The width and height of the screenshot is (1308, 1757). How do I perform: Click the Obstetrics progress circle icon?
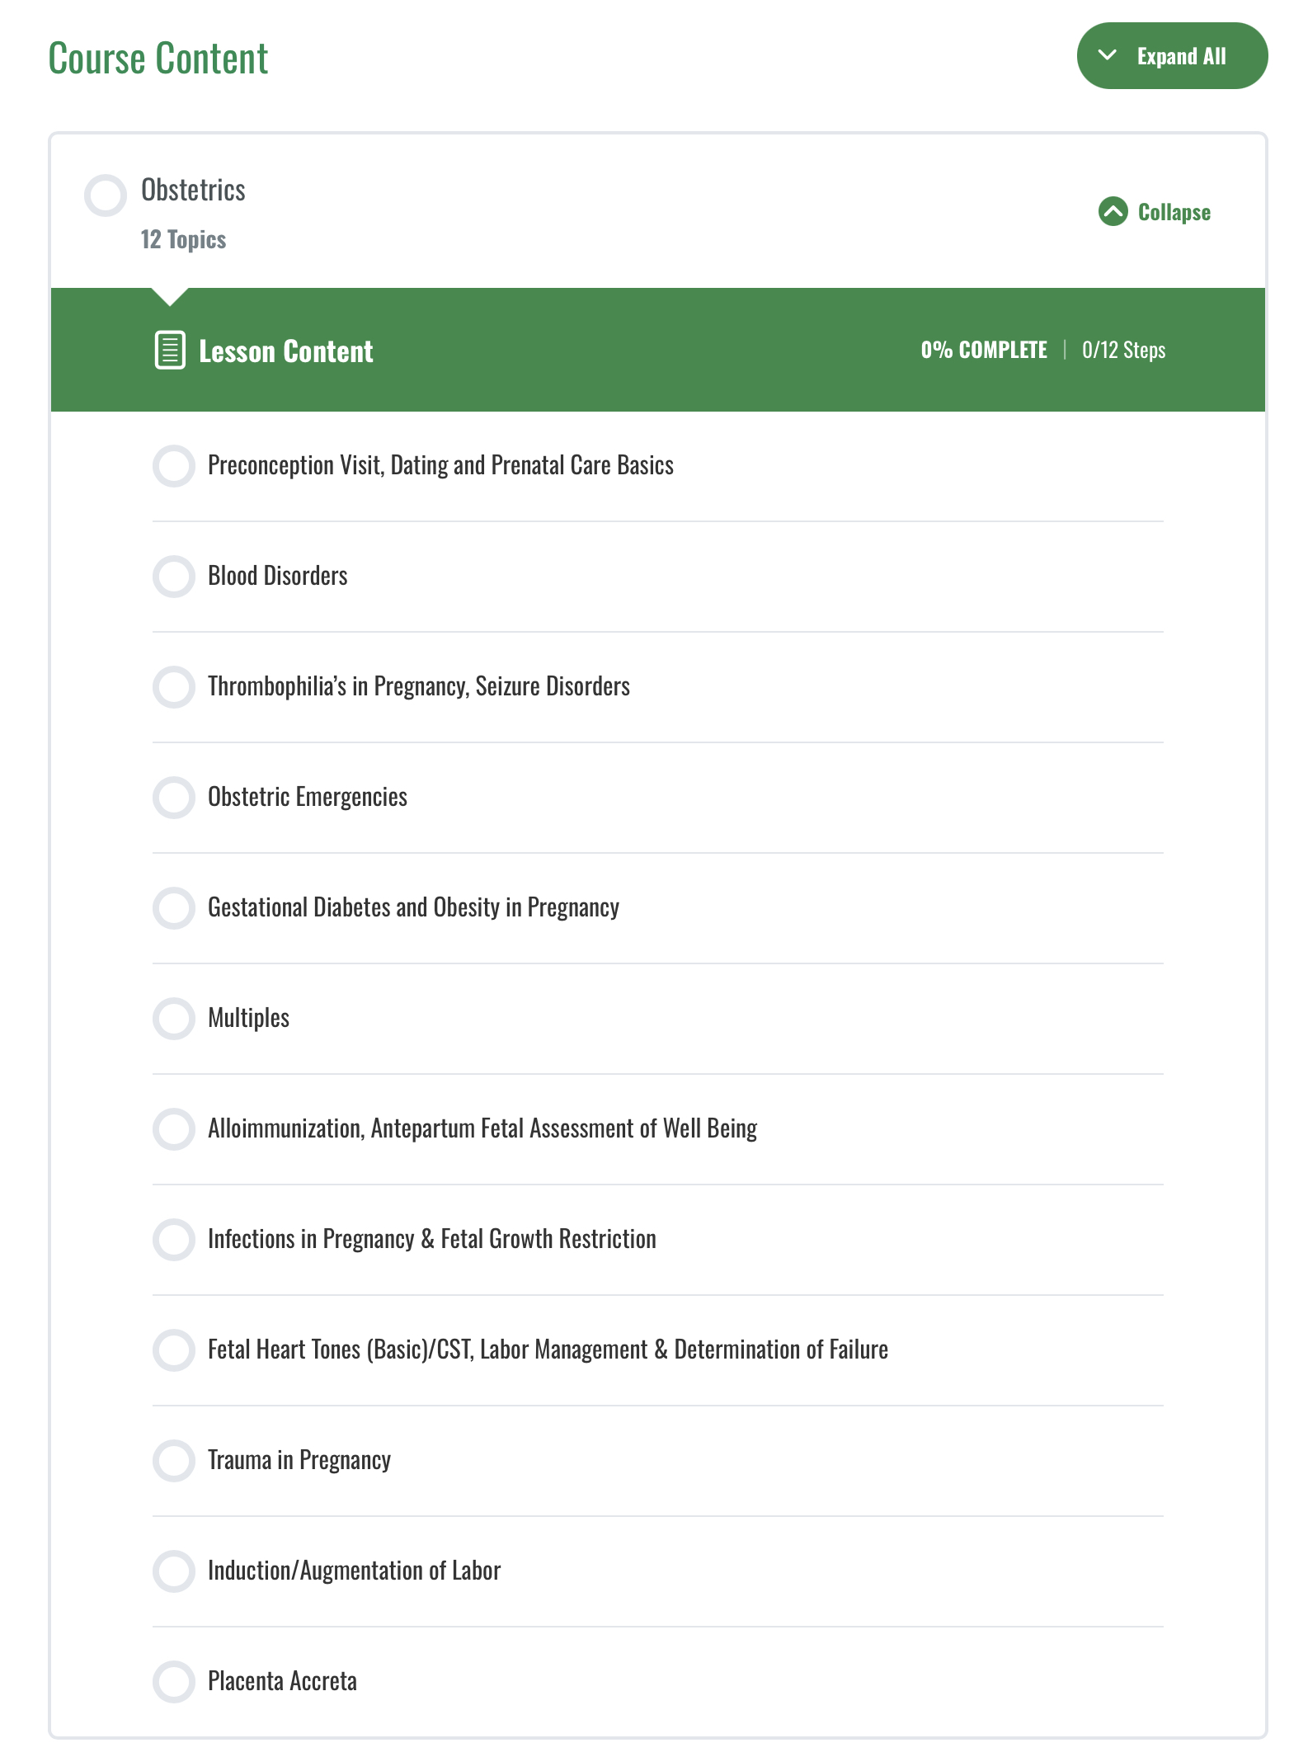(x=106, y=195)
